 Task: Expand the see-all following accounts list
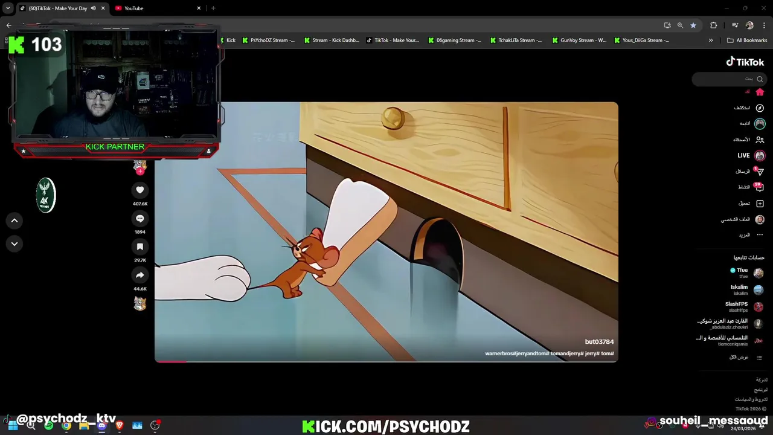click(746, 357)
